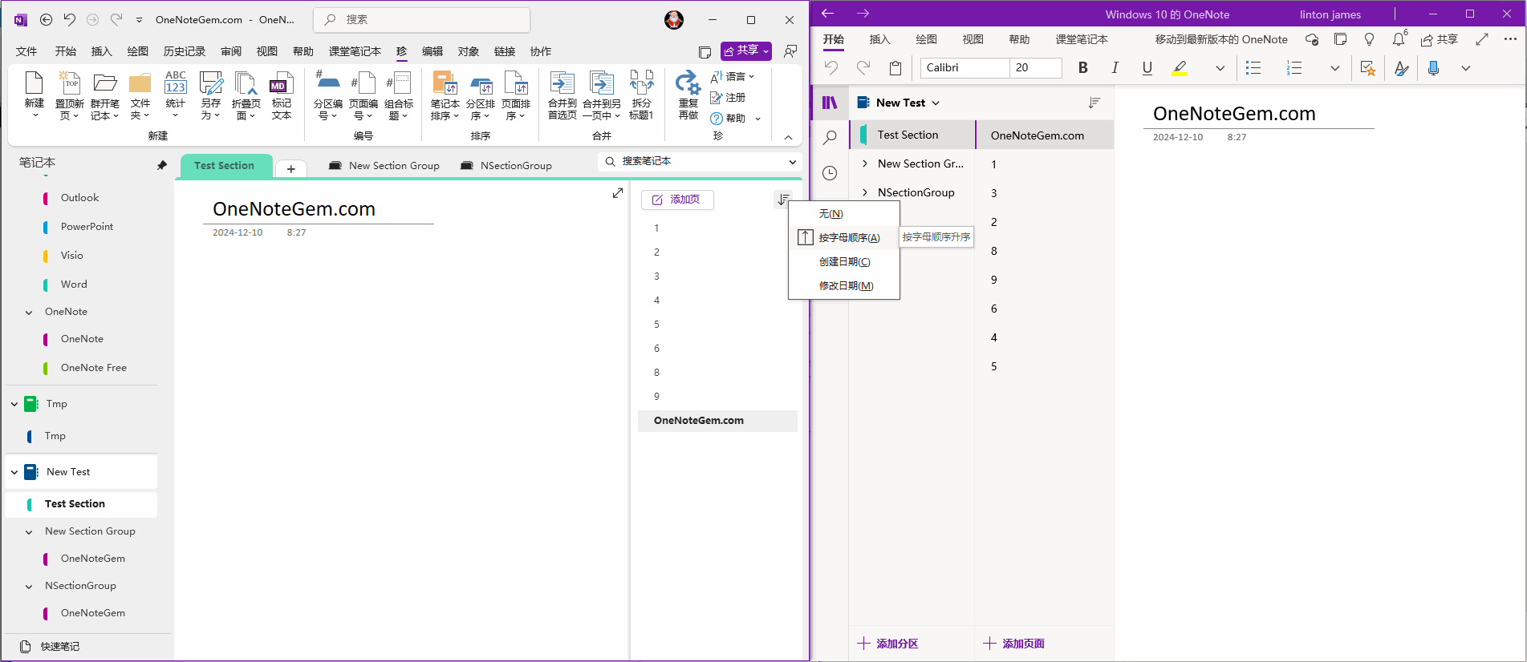
Task: Select 按字母顺序(A) sort menu entry
Action: [x=844, y=237]
